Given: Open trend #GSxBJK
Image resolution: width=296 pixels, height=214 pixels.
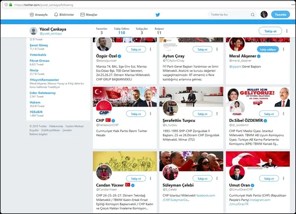Looking at the screenshot, I should point(36,112).
